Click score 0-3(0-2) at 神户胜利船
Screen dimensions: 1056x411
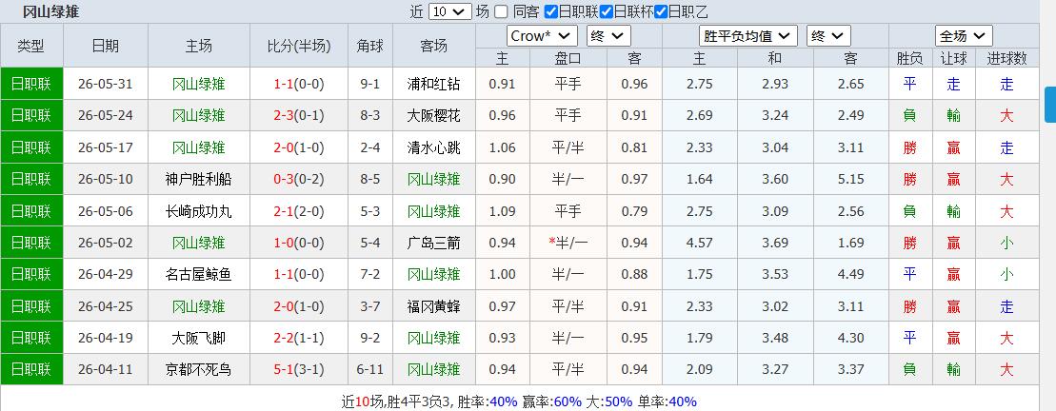click(299, 179)
